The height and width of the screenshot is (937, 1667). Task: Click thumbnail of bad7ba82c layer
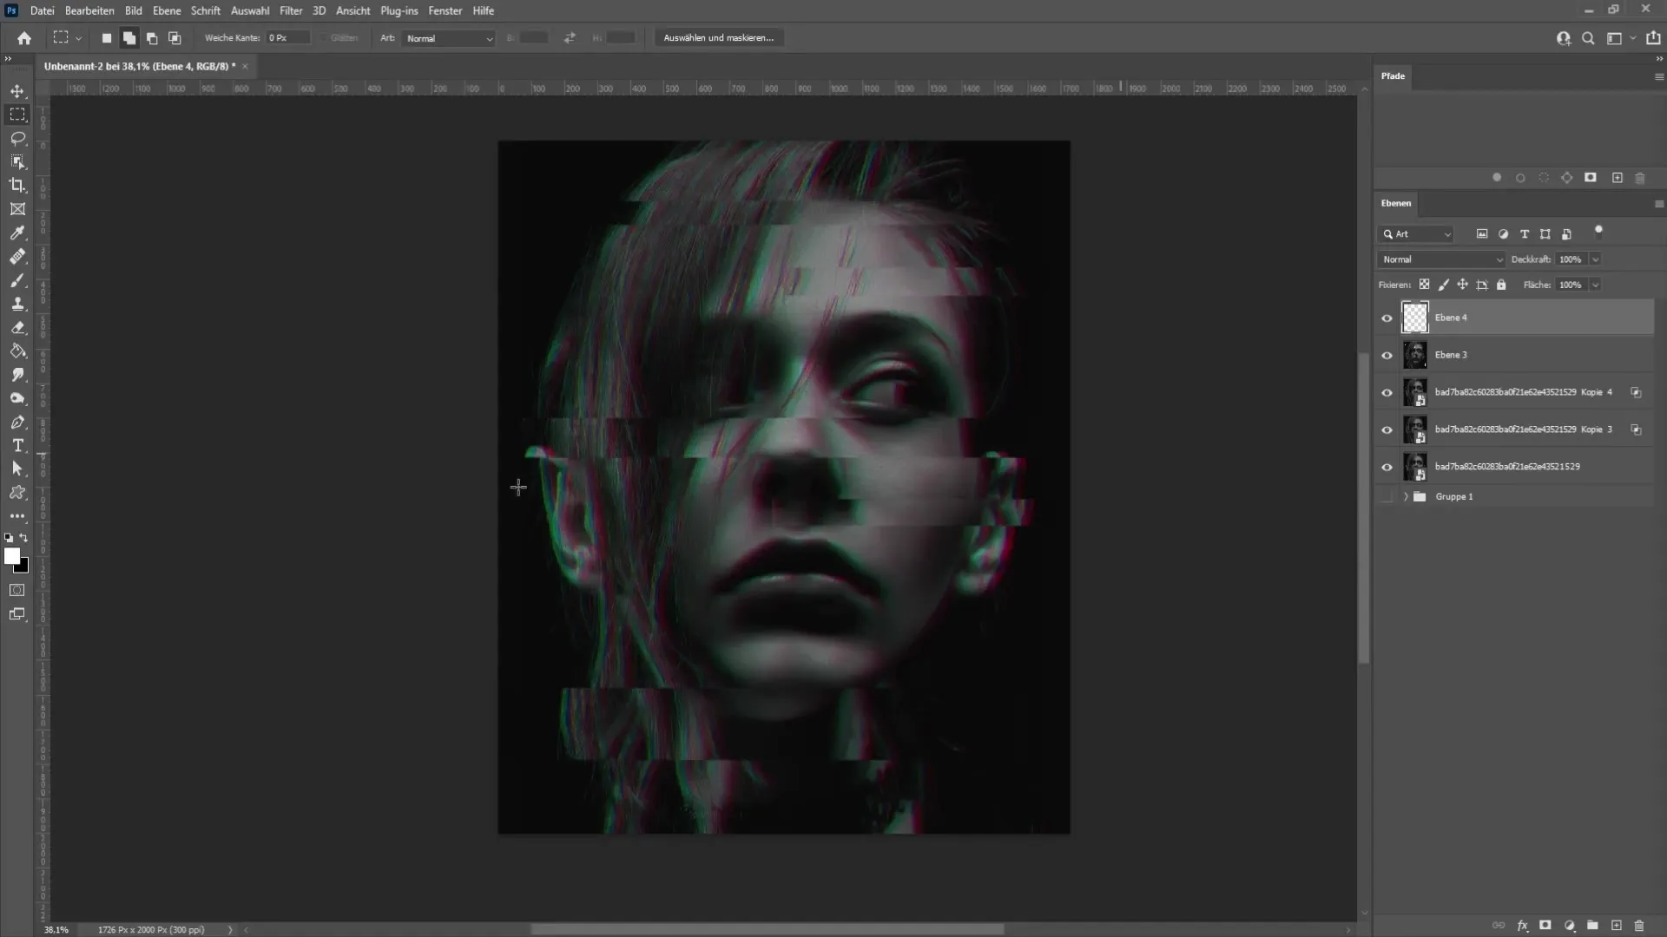click(1415, 466)
